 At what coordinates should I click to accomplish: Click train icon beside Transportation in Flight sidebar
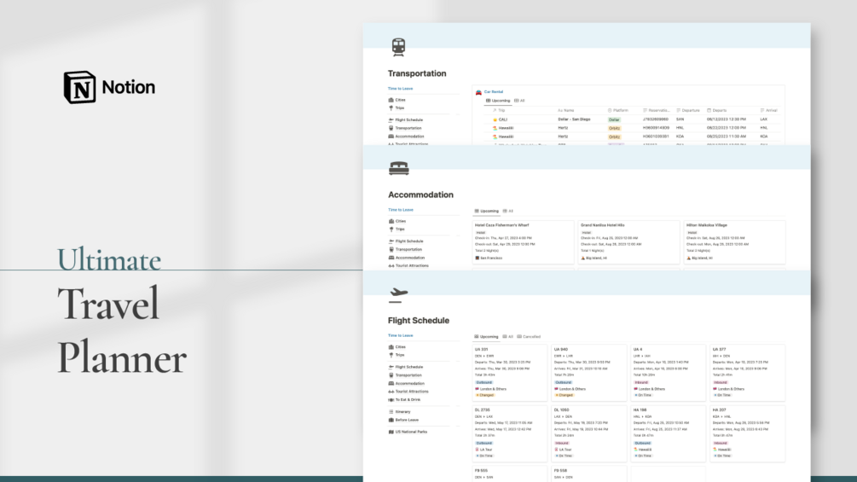coord(391,375)
